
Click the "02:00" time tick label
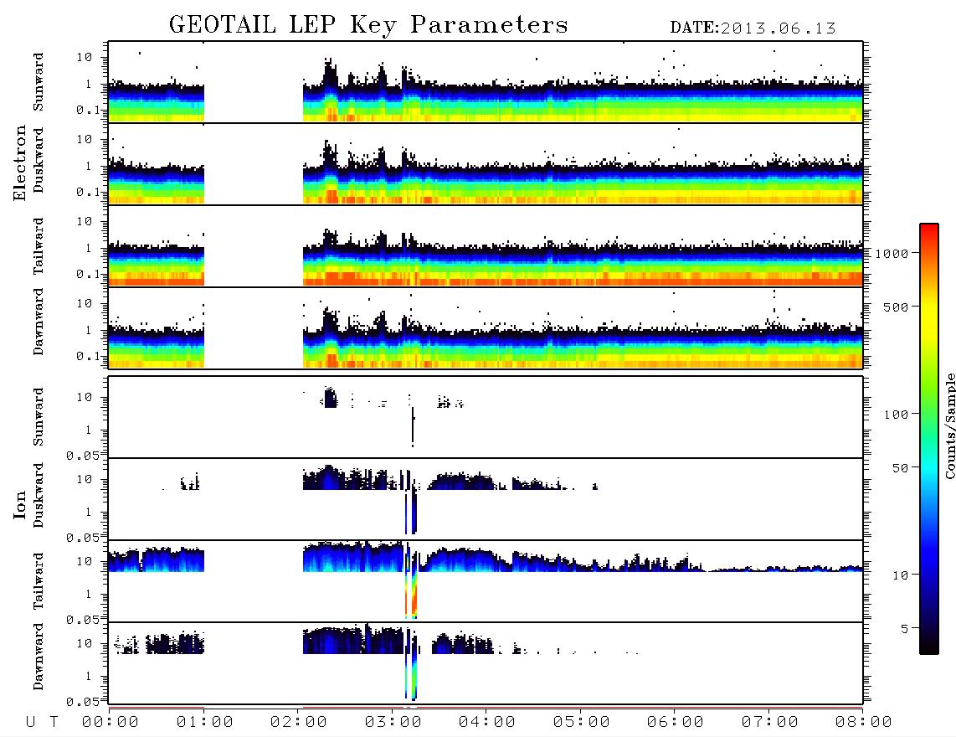tap(299, 722)
